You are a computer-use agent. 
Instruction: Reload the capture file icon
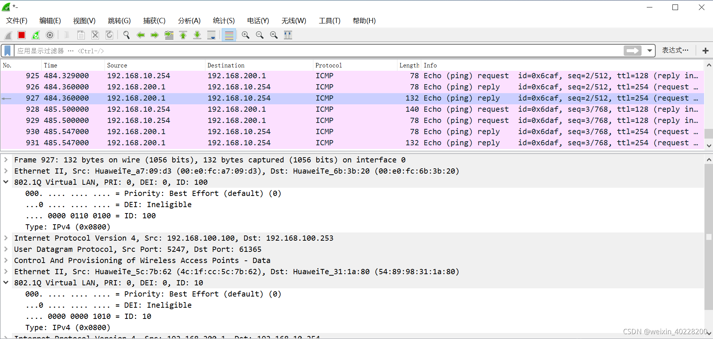point(109,35)
